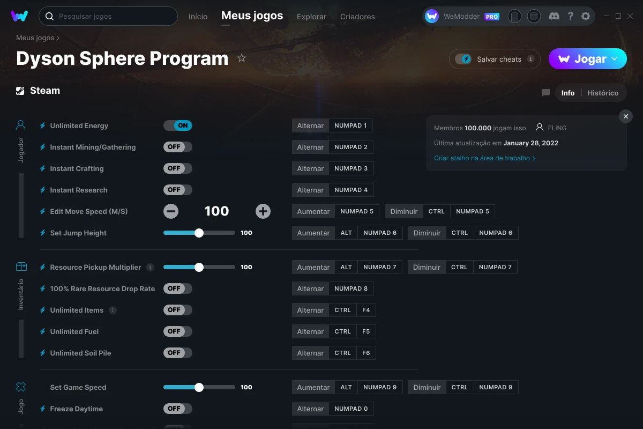Screen dimensions: 643x429
Task: Close the info panel
Action: pos(626,116)
